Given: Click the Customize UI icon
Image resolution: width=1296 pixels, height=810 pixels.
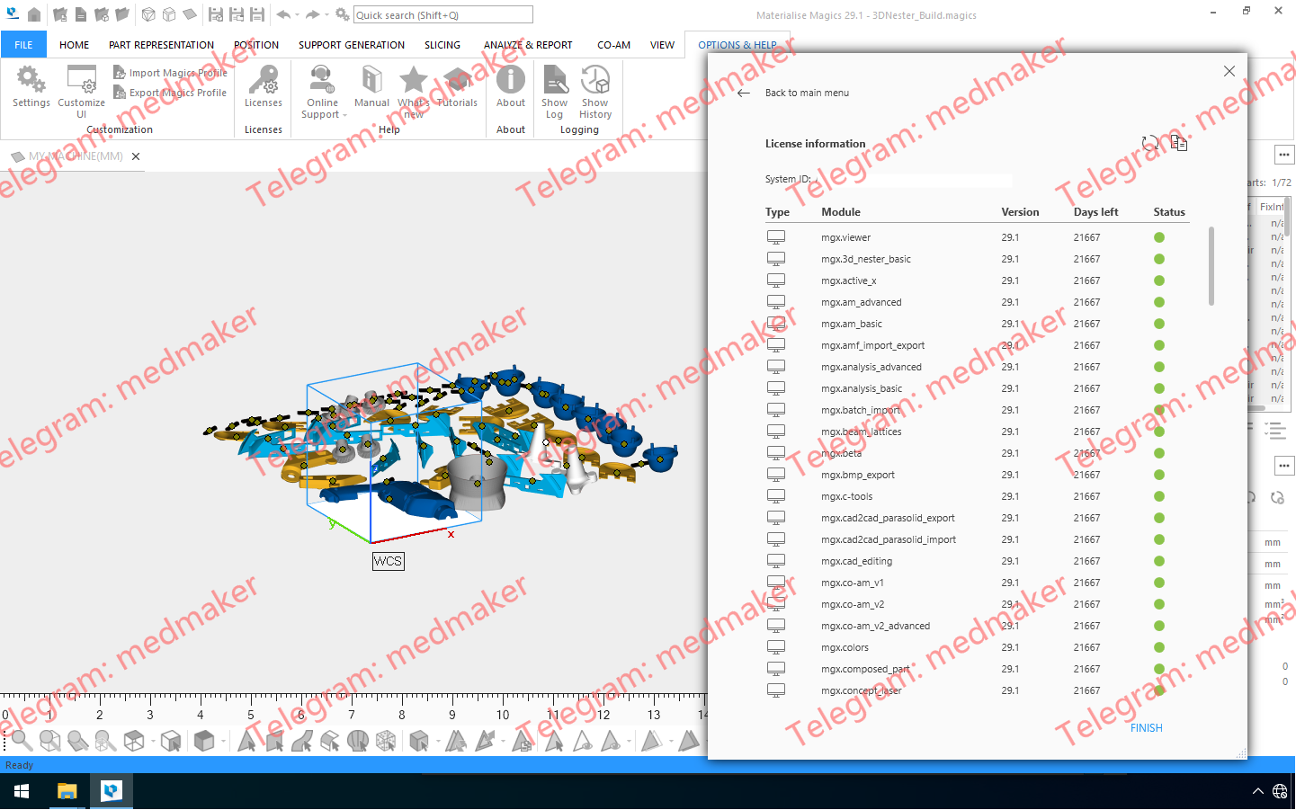Looking at the screenshot, I should coord(81,82).
